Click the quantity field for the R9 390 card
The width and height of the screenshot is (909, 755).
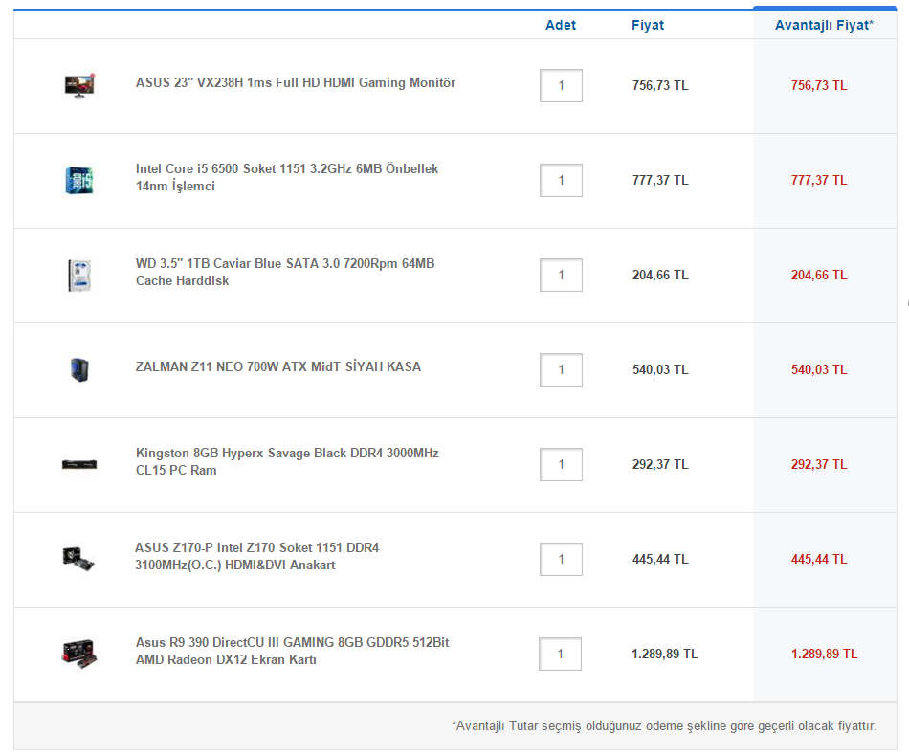click(x=561, y=655)
